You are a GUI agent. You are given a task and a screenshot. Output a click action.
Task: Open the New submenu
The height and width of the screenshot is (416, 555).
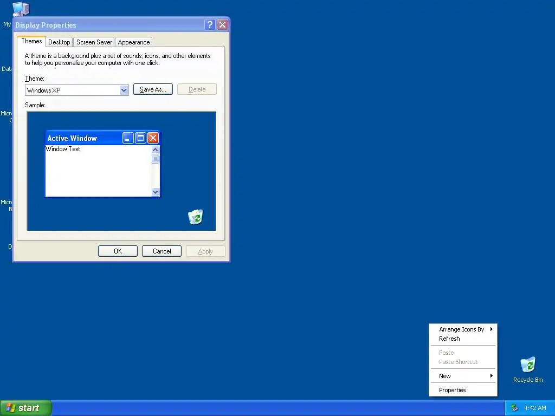coord(463,376)
